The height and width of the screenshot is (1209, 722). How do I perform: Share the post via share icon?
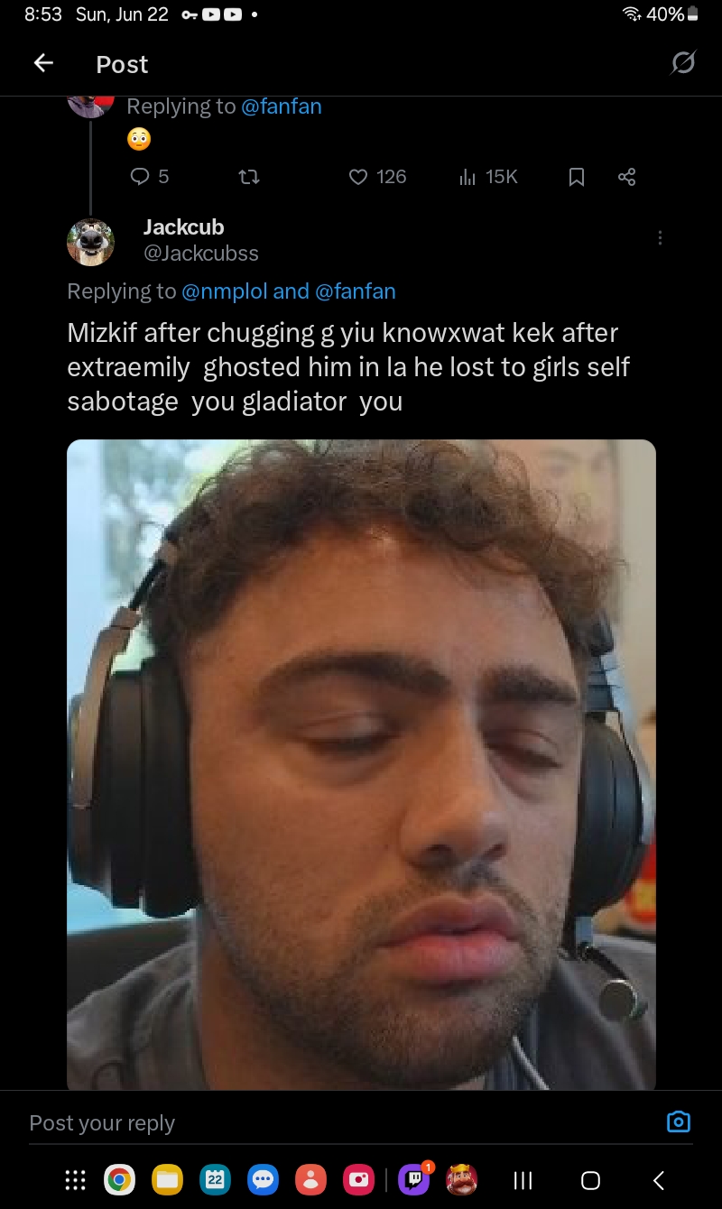627,177
